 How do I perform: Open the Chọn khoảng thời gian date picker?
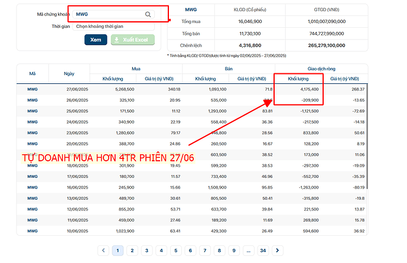click(113, 26)
